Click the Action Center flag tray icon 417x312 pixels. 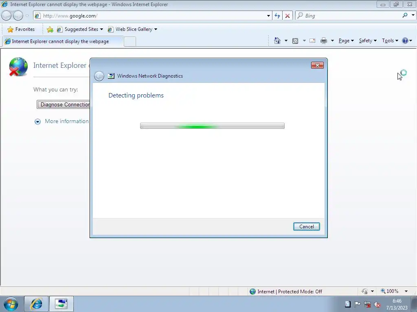tap(357, 304)
